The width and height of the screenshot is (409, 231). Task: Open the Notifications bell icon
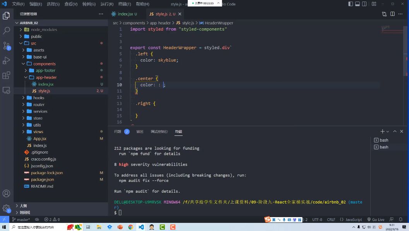(400, 219)
